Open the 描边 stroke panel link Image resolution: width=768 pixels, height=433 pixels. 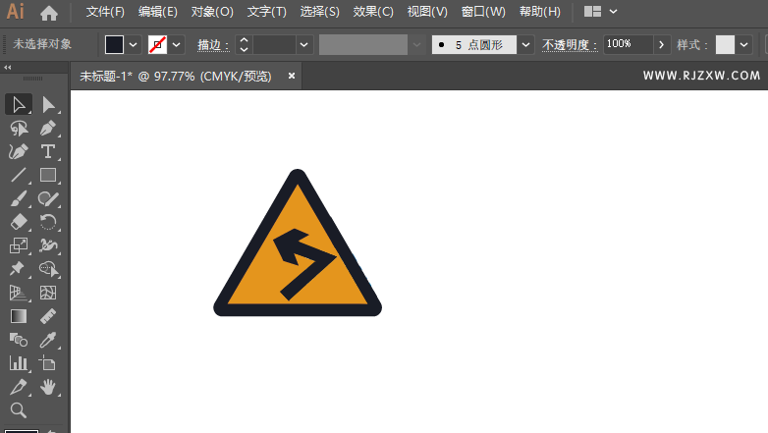[x=213, y=45]
